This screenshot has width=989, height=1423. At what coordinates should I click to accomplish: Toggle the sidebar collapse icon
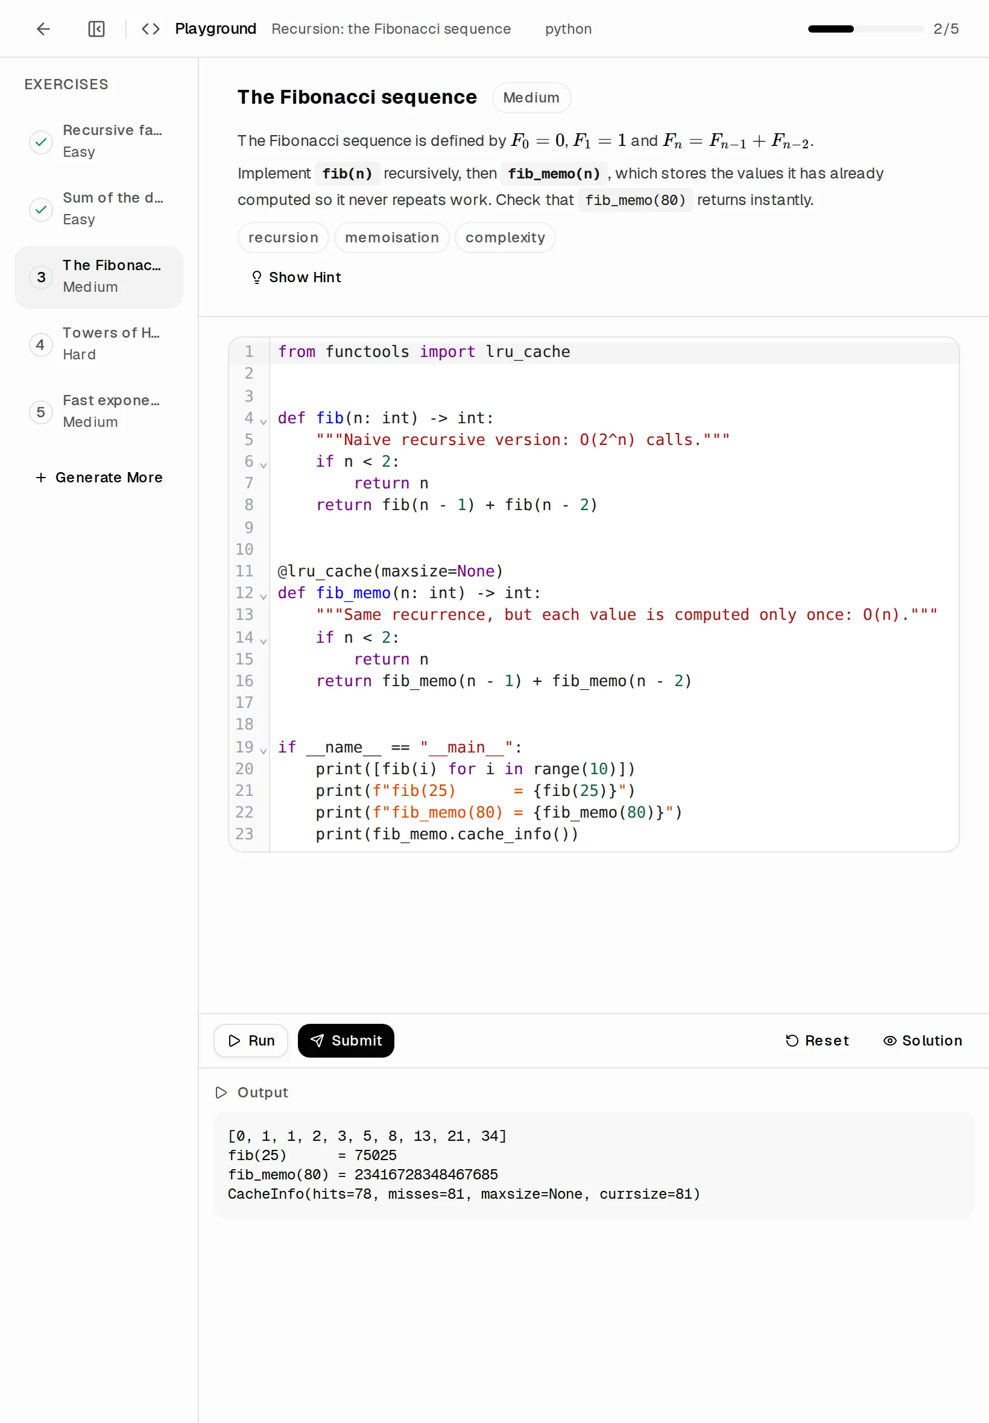(96, 28)
